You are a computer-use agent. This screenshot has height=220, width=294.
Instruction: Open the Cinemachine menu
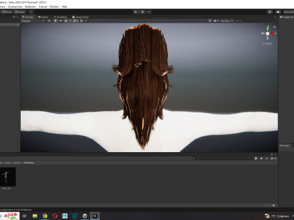[x=15, y=7]
